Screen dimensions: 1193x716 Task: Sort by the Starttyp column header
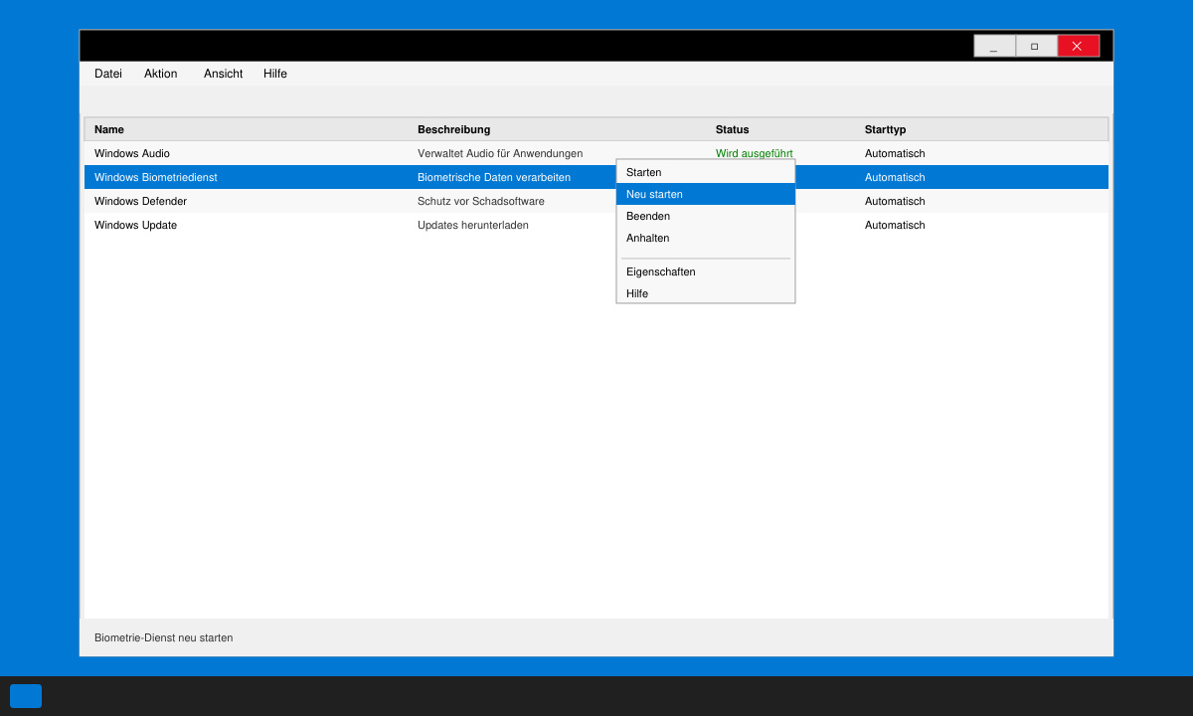pos(886,129)
